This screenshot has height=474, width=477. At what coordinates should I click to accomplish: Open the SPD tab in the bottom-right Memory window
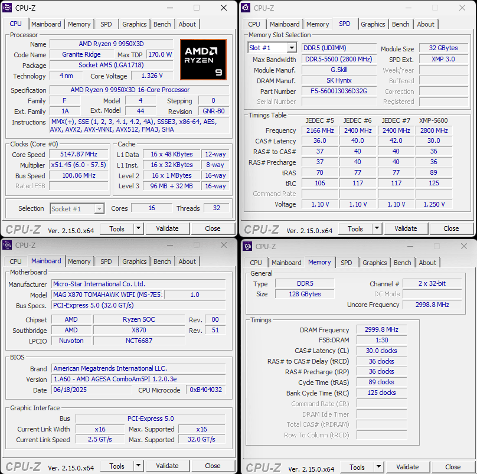click(x=346, y=263)
